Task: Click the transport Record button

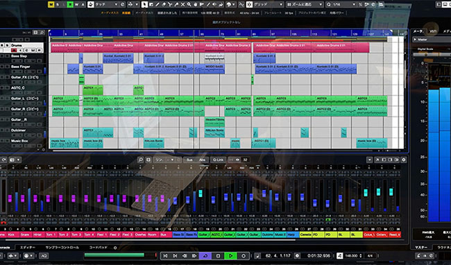Action: [244, 255]
